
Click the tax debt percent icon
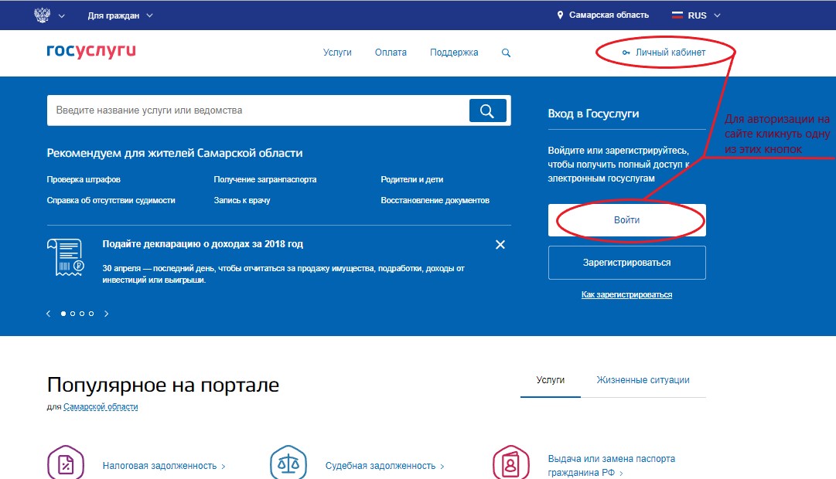pyautogui.click(x=66, y=464)
